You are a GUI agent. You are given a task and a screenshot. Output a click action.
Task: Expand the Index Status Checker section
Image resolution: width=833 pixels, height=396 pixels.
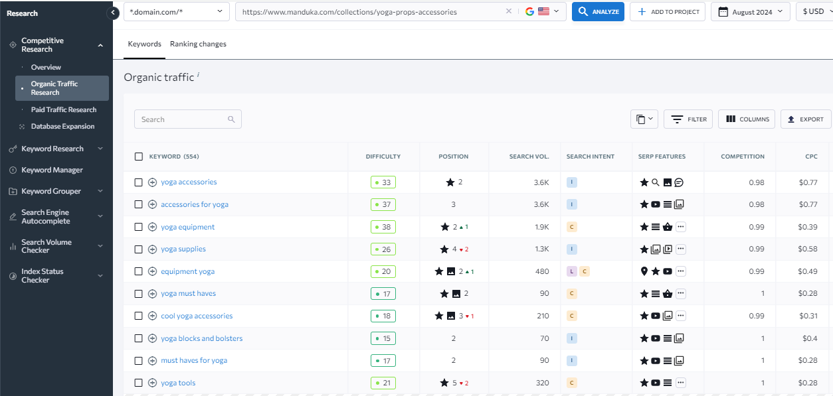point(100,275)
